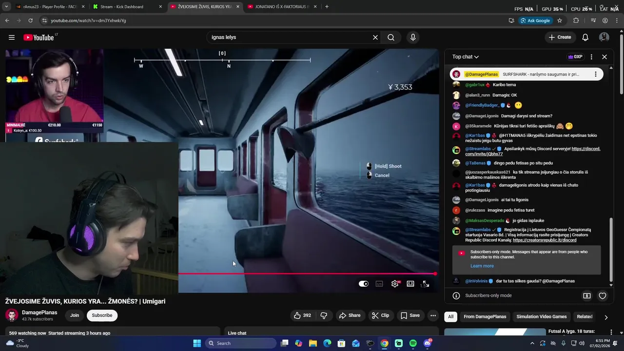Open File Explorer from taskbar

pos(313,343)
